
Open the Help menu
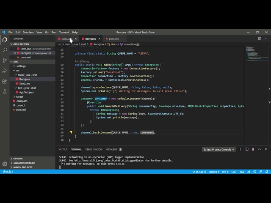tap(75, 32)
